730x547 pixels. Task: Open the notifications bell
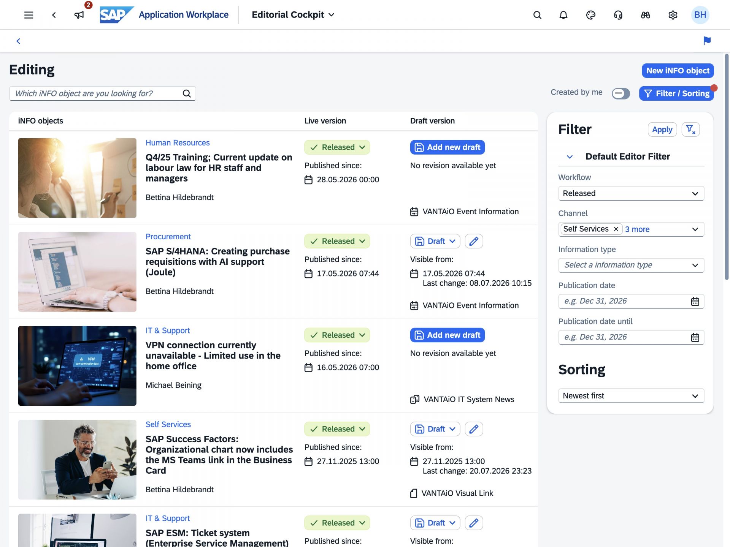click(x=563, y=15)
